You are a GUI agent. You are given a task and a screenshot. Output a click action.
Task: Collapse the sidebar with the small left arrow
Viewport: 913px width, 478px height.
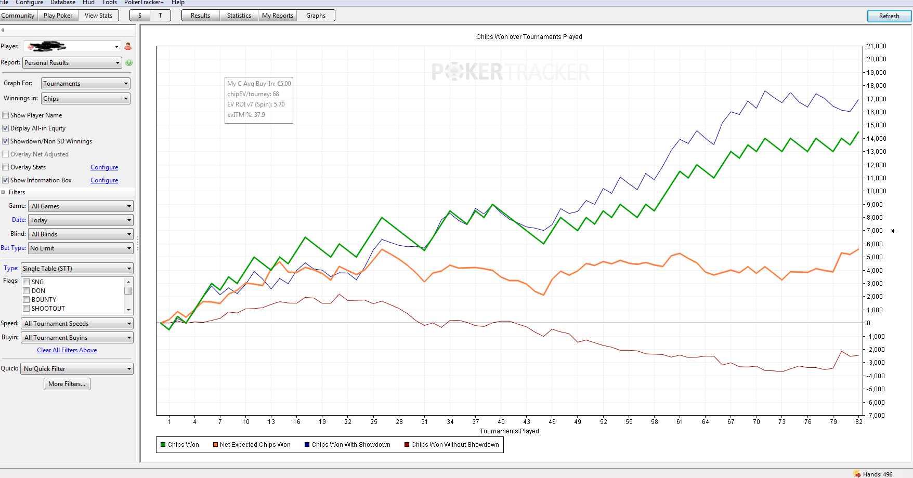tap(3, 30)
